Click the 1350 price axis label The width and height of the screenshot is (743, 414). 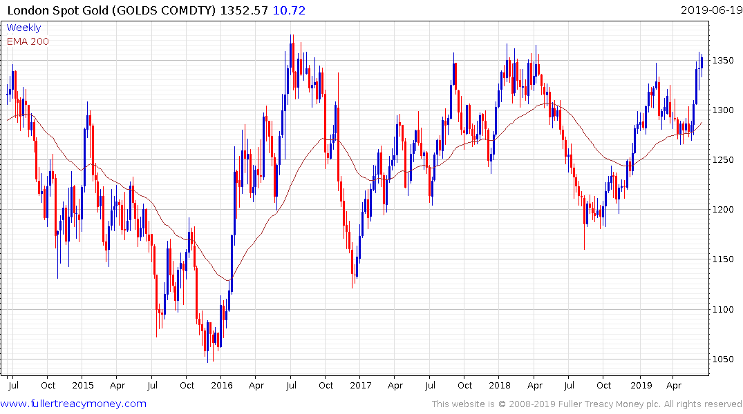point(723,61)
